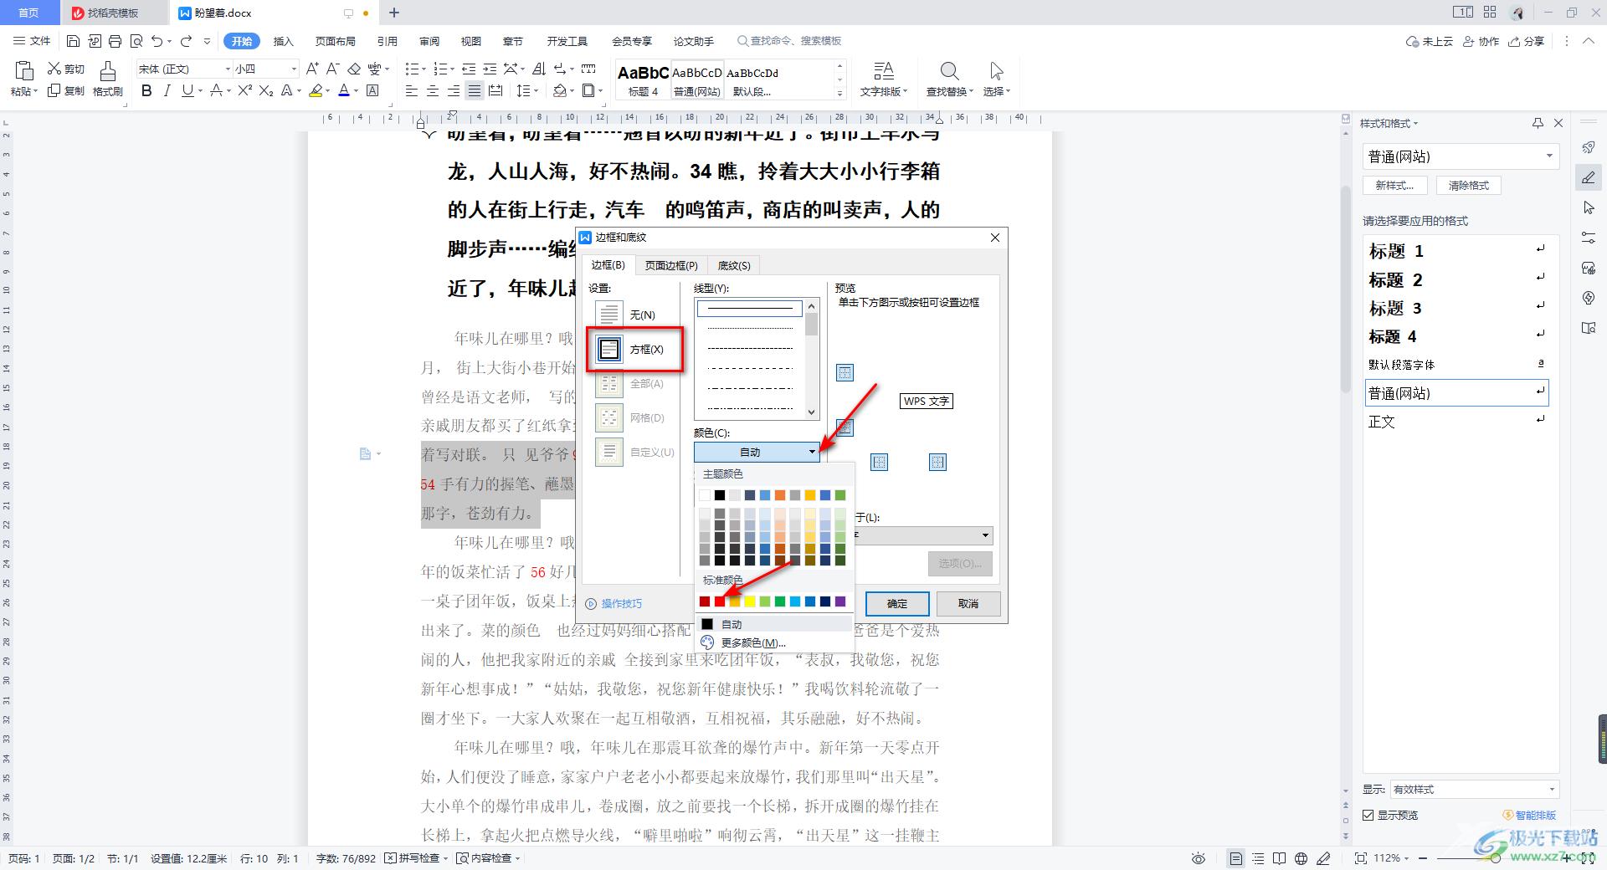Click the line spacing icon

coord(522,90)
